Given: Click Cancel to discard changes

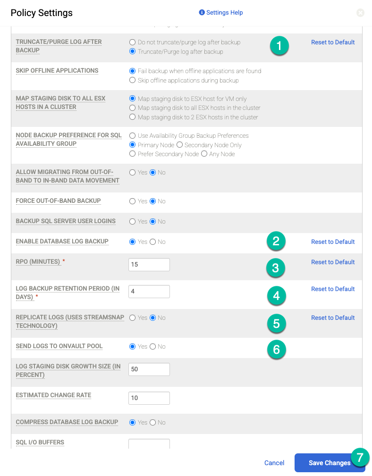Looking at the screenshot, I should click(274, 463).
